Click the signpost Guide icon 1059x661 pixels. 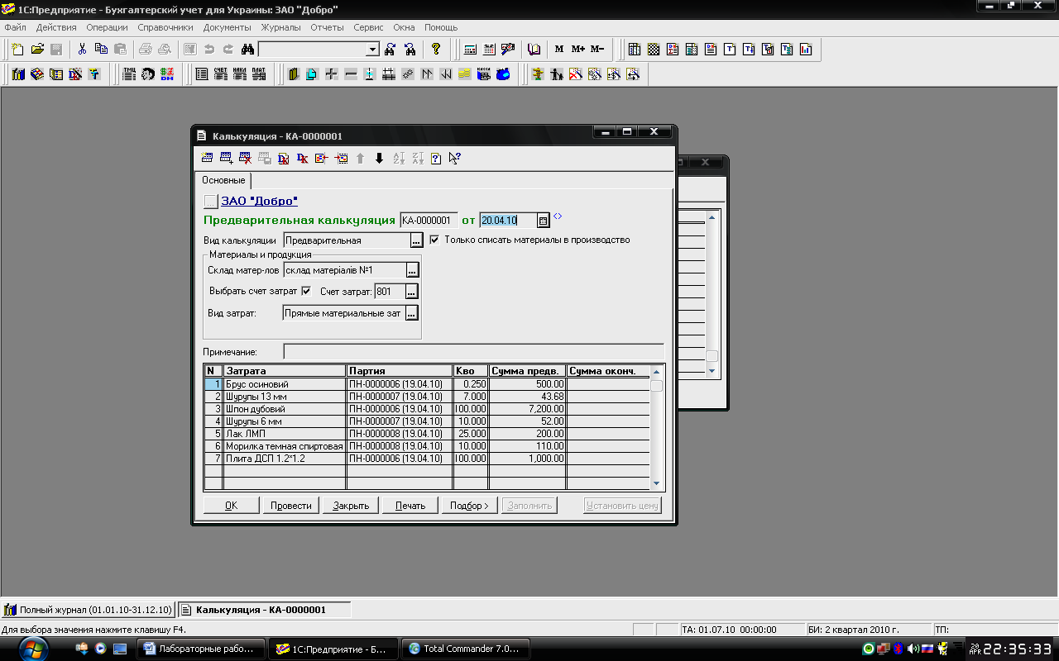537,74
